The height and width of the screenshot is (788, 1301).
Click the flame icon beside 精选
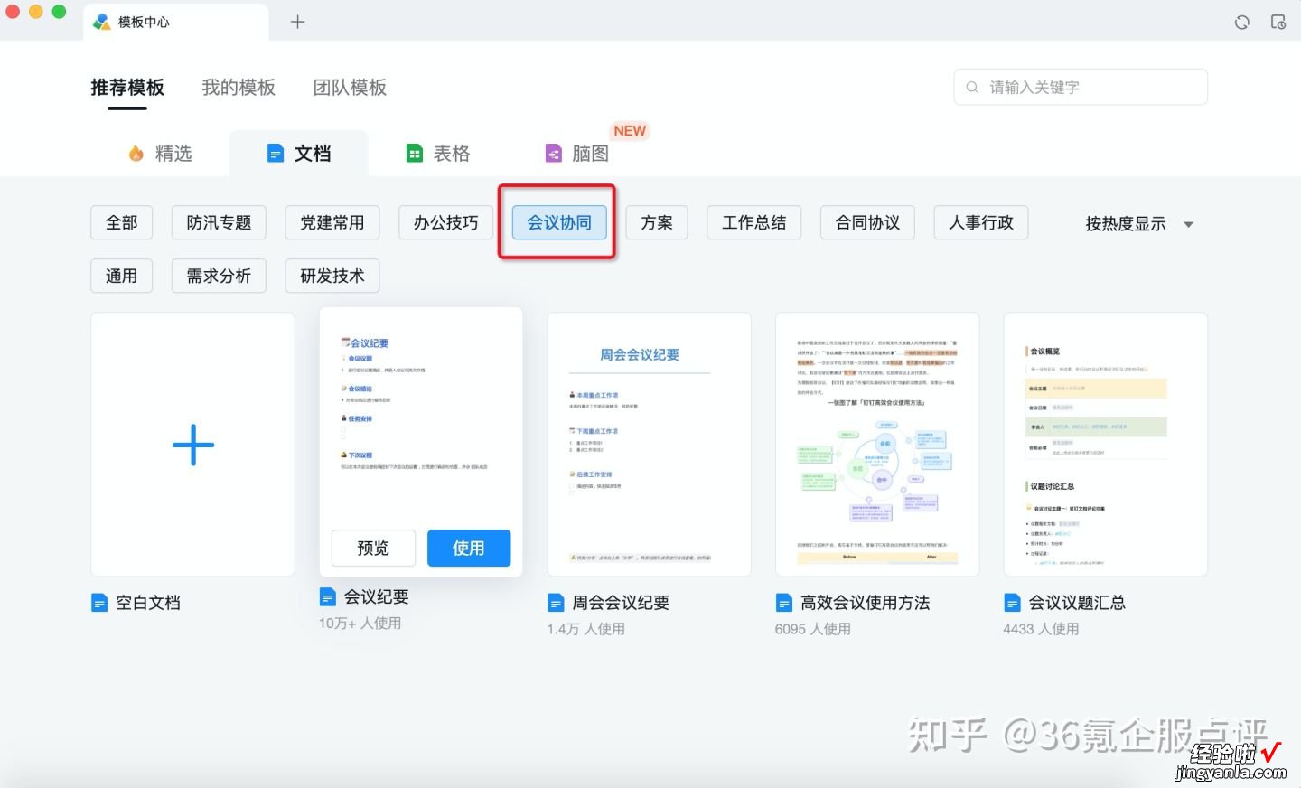136,153
